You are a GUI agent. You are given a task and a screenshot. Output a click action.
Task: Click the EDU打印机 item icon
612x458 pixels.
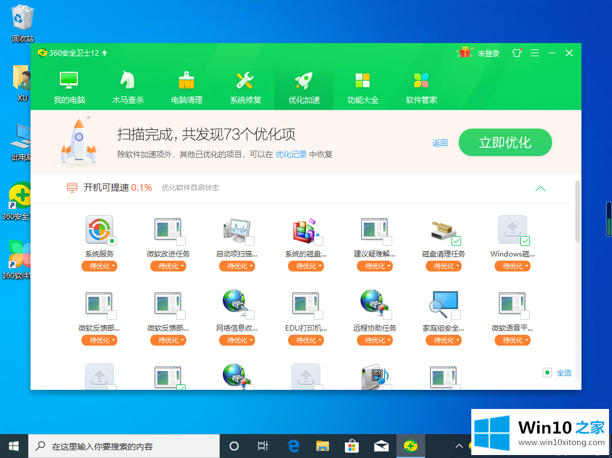[x=305, y=303]
